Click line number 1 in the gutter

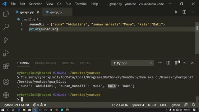[21, 24]
